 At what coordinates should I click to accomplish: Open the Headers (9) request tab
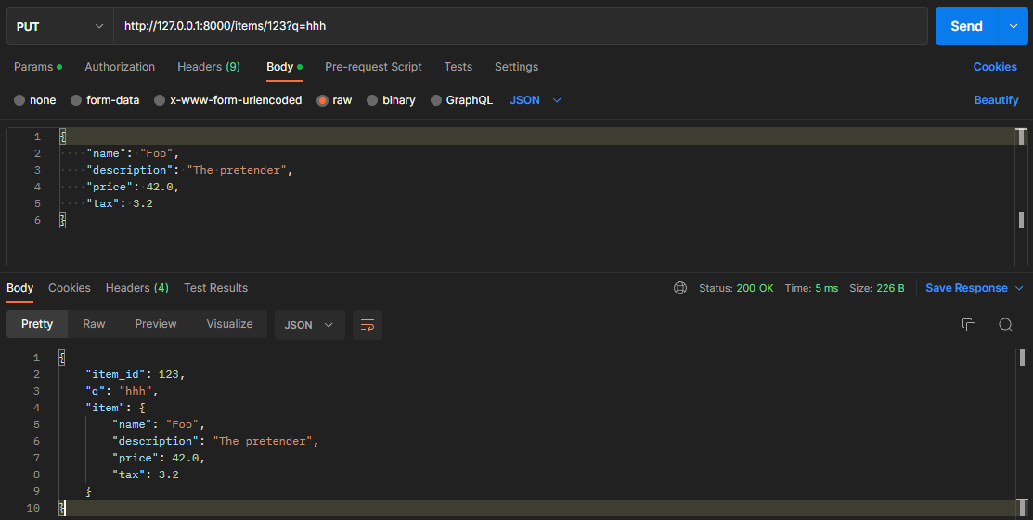[x=209, y=67]
